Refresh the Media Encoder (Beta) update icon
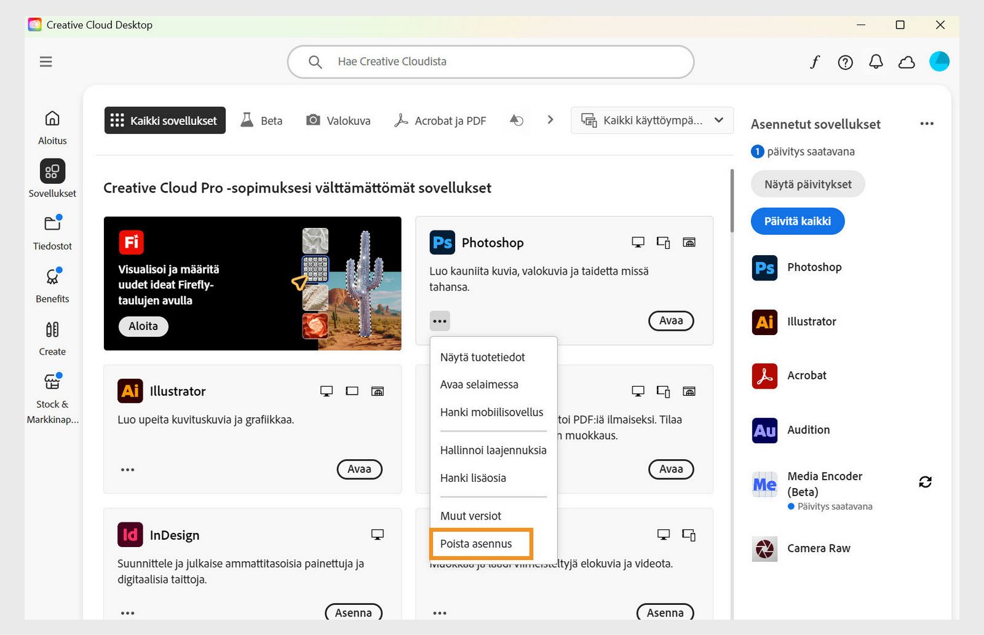This screenshot has width=984, height=635. point(926,483)
